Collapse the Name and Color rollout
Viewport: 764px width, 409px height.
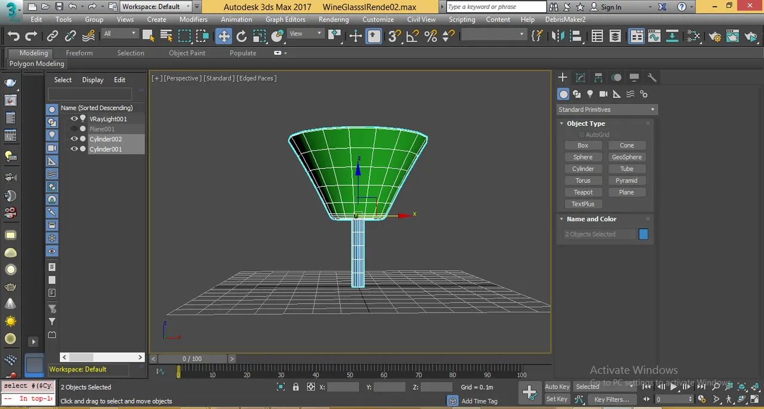562,219
